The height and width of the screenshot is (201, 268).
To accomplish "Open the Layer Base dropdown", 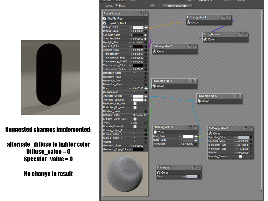I will point(121,5).
